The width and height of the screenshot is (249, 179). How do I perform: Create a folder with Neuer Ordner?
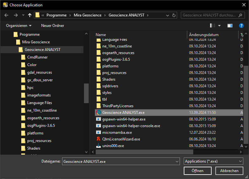click(x=53, y=26)
